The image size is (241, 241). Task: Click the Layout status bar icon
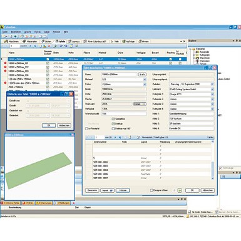click(x=217, y=212)
